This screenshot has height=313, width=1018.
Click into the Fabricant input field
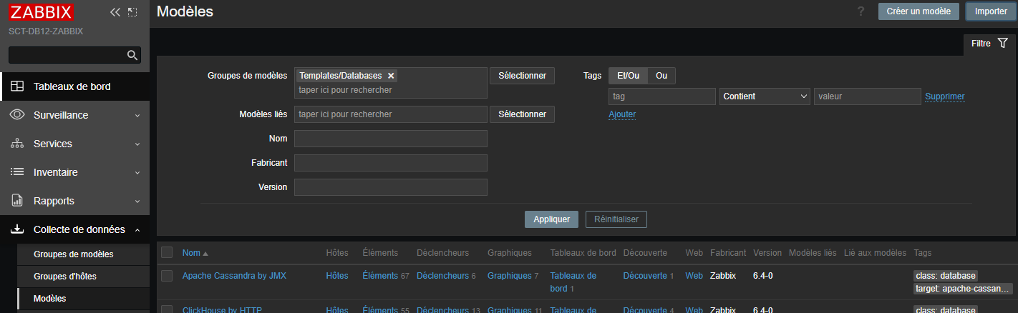[390, 163]
